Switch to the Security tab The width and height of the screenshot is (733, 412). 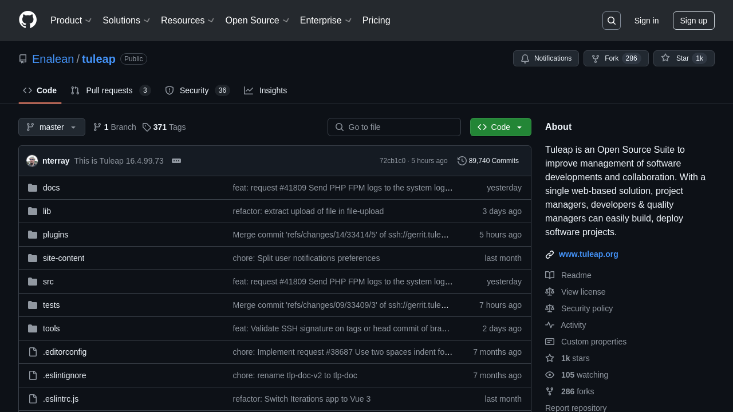tap(197, 90)
